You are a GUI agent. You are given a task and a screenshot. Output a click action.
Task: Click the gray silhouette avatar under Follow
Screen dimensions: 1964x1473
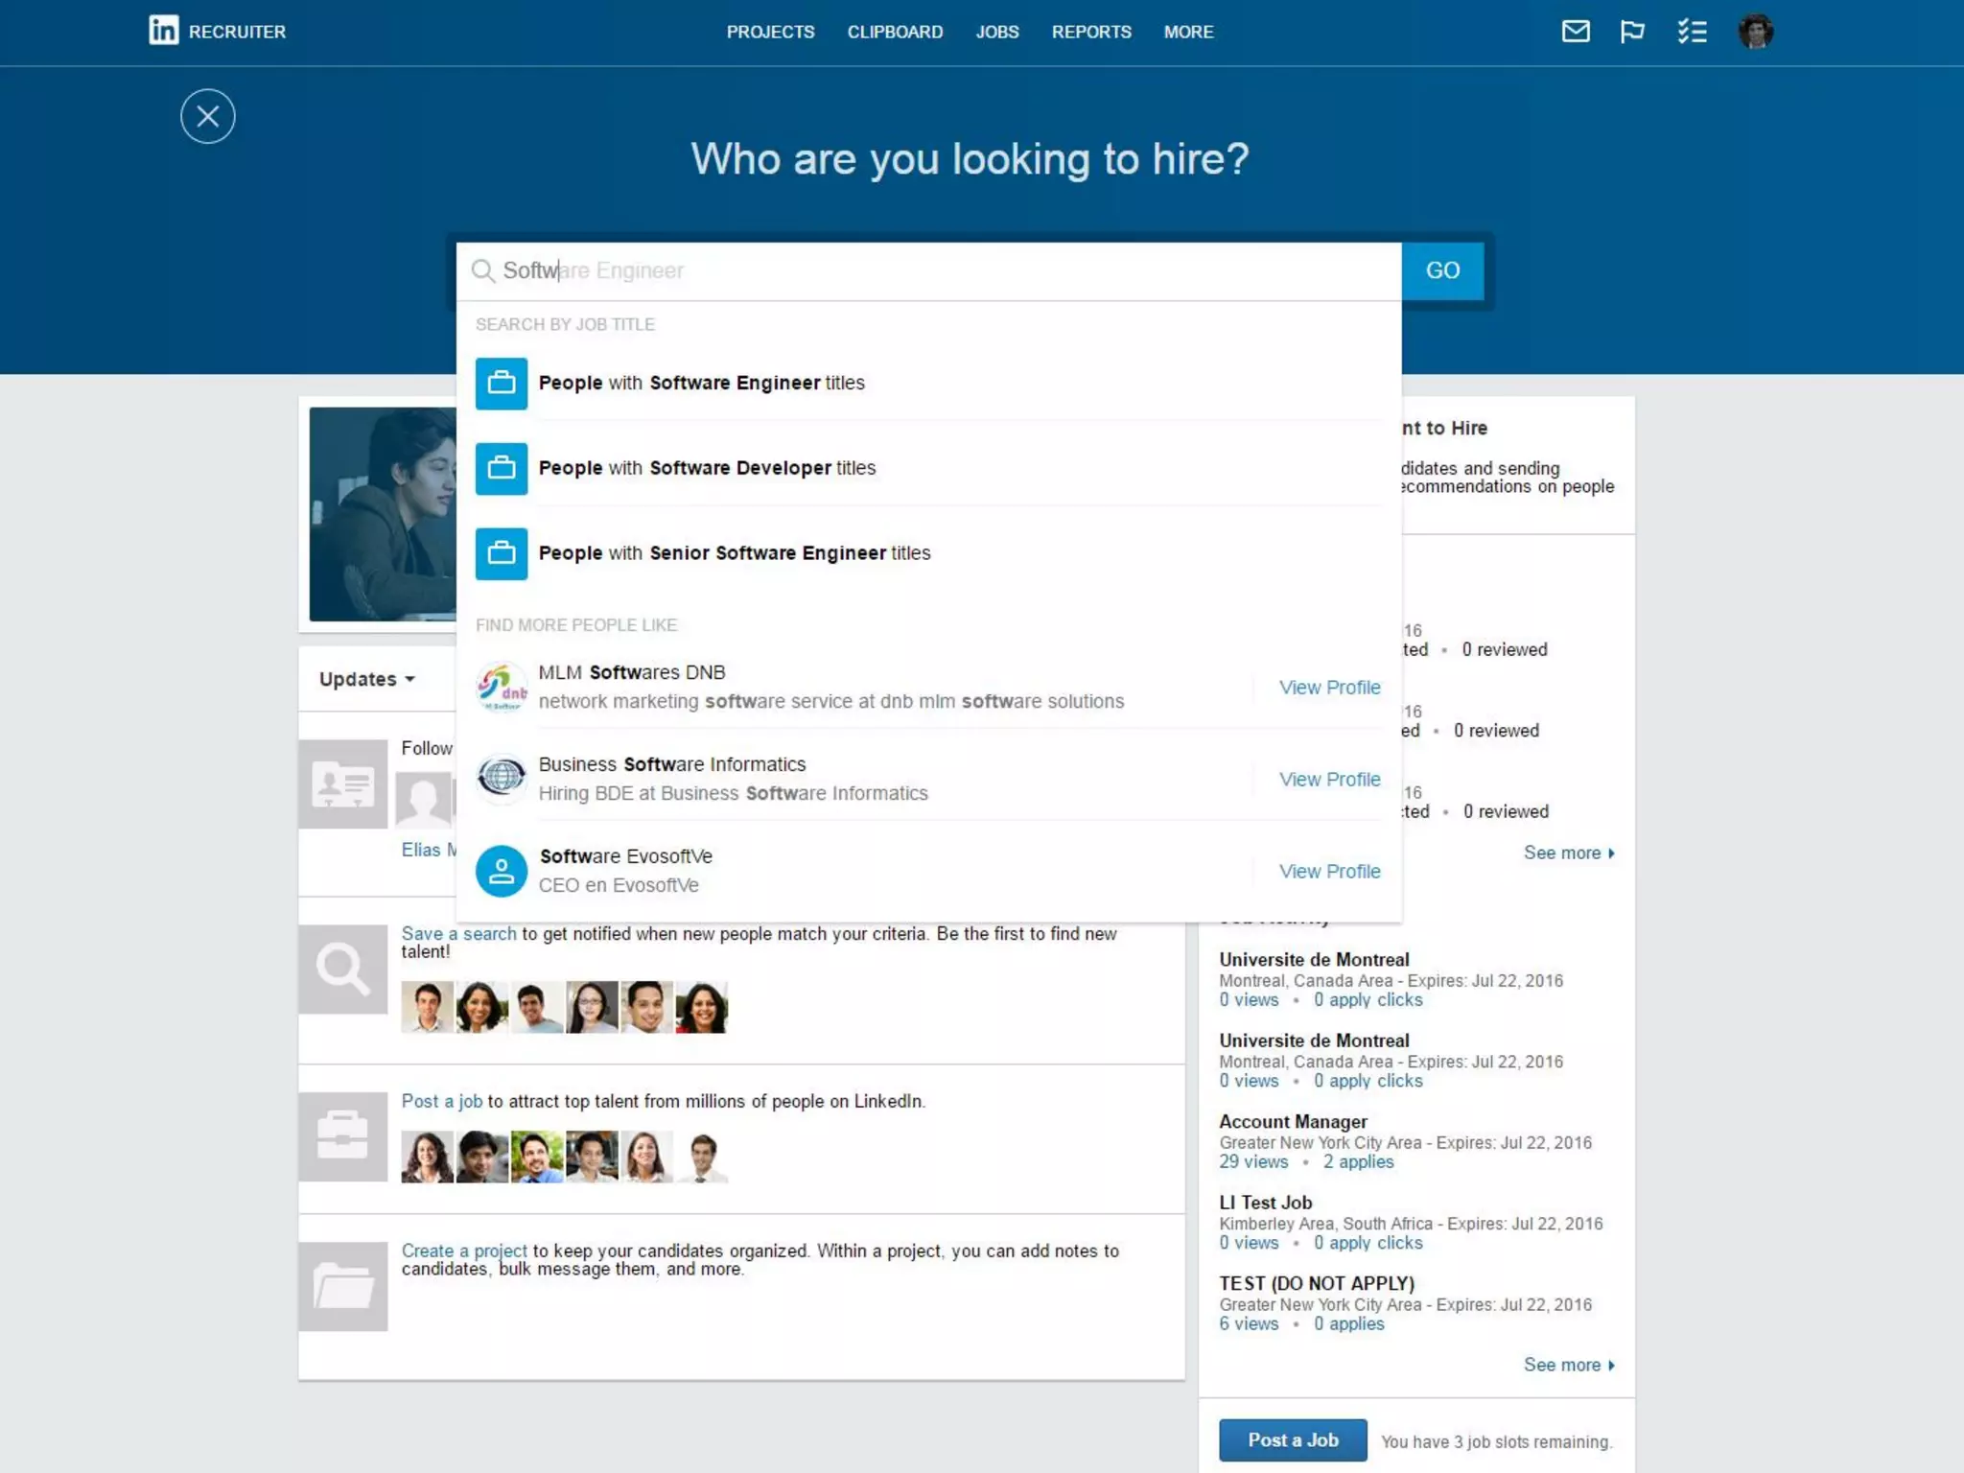click(x=424, y=800)
